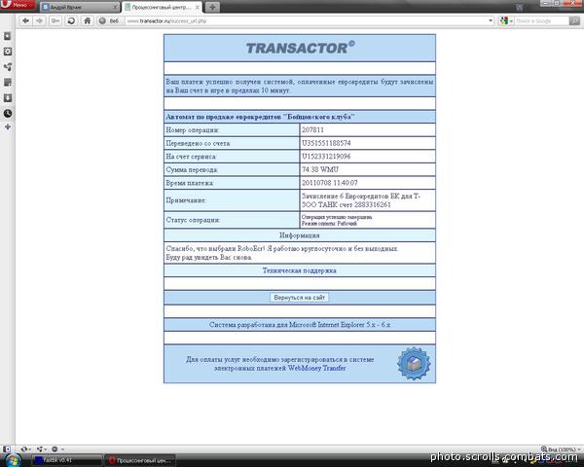Open the closed tabs trash icon

[x=520, y=7]
